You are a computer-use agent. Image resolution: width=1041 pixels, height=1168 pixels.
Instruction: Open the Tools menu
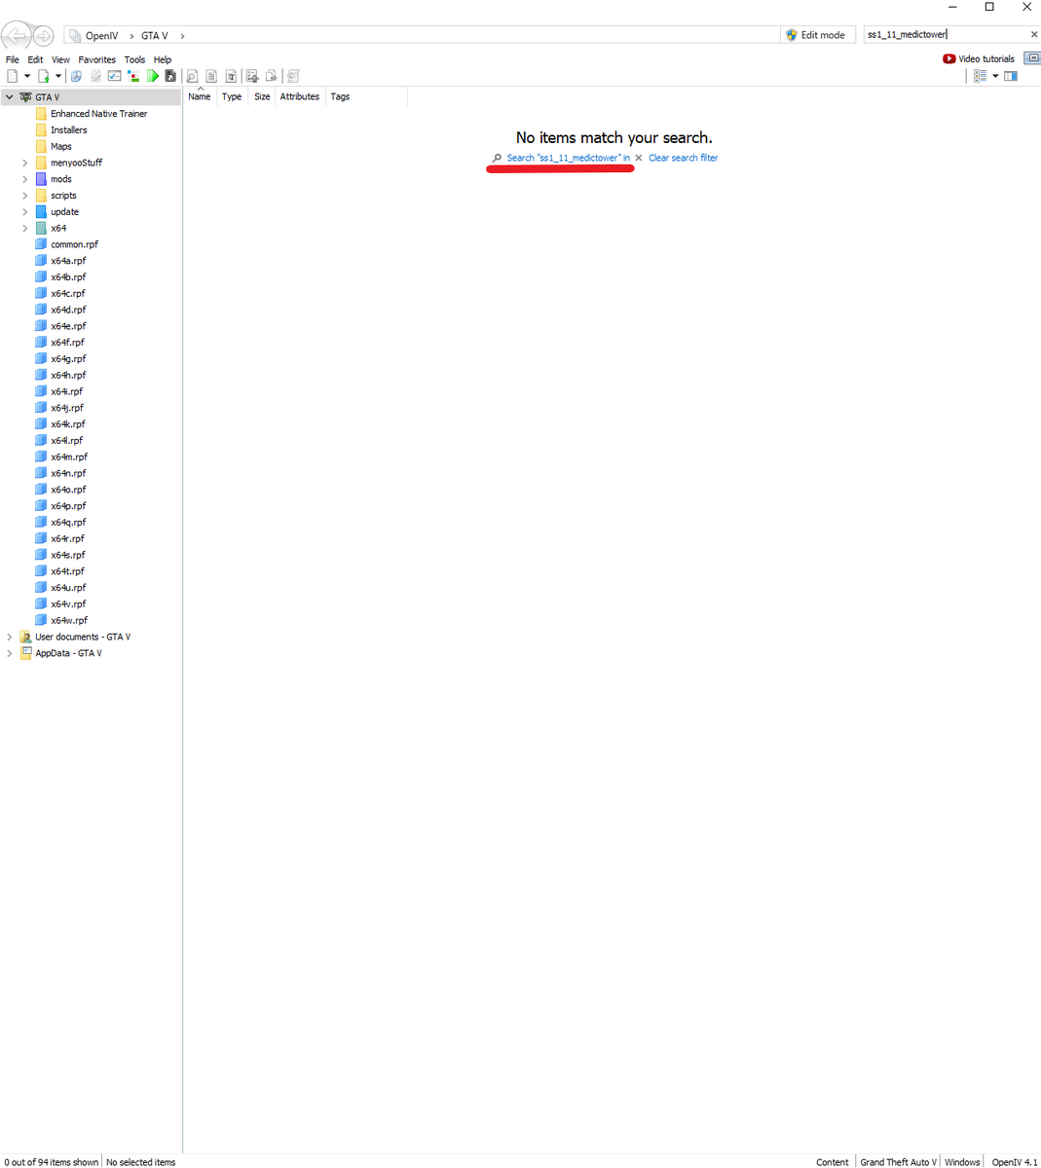coord(134,59)
